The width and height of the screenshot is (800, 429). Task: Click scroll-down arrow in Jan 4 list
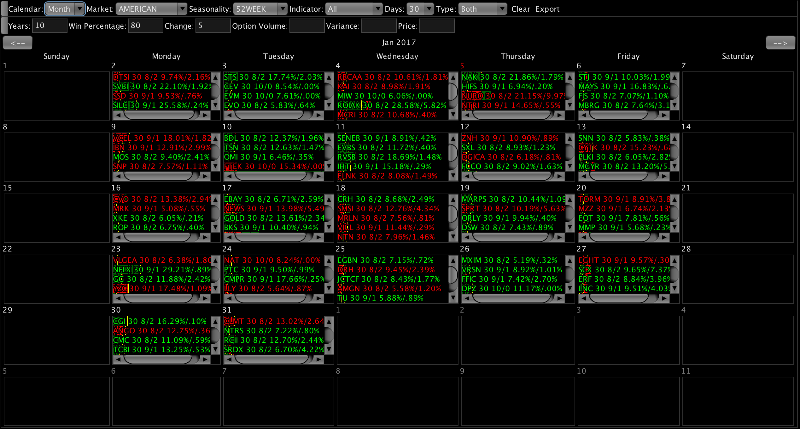click(453, 115)
